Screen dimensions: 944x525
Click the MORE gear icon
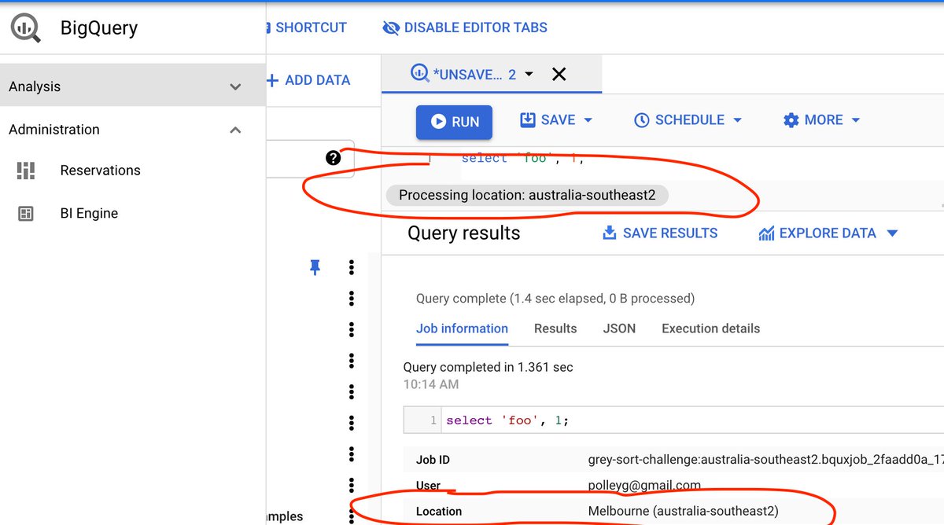(x=791, y=120)
